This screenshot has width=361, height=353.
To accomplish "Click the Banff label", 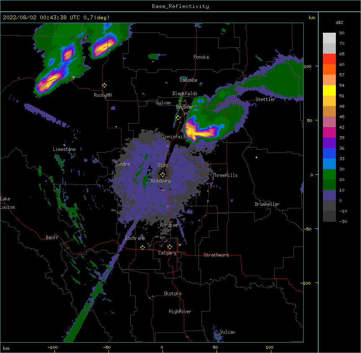I will pos(52,238).
